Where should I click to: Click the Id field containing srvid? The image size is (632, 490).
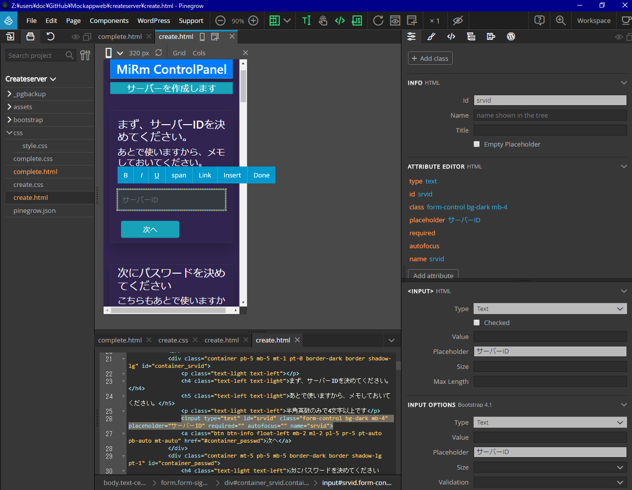[550, 100]
